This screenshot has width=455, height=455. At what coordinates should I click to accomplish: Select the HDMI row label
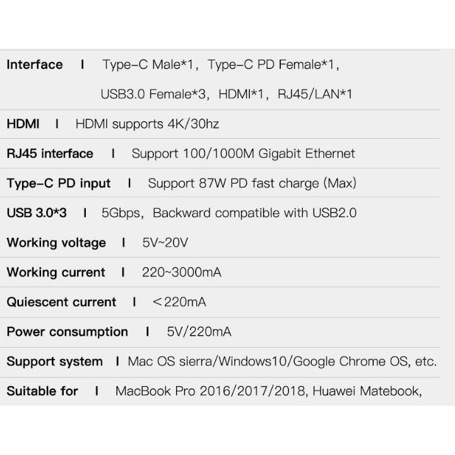23,124
